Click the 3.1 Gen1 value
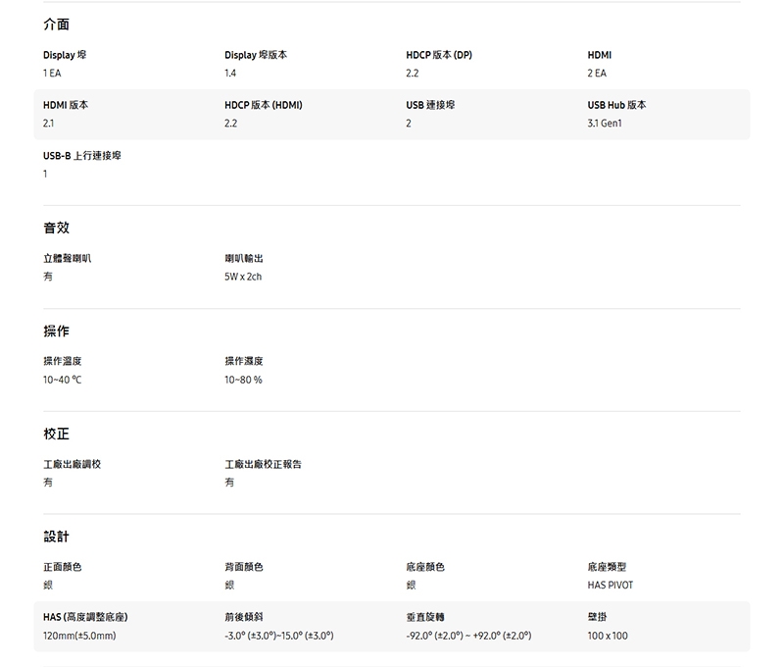The image size is (784, 667). (605, 124)
